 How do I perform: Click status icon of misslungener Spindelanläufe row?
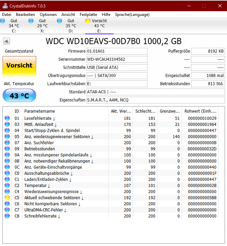pyautogui.click(x=7, y=155)
